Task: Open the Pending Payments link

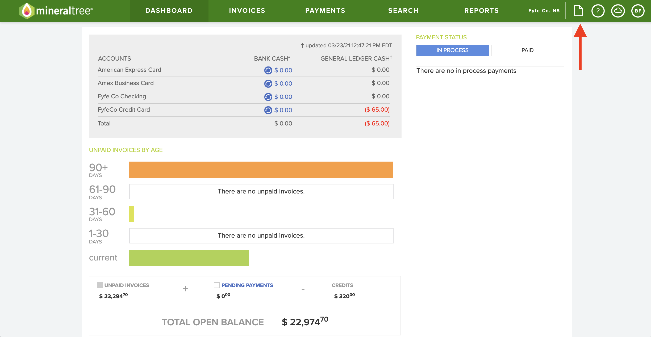Action: pyautogui.click(x=247, y=285)
